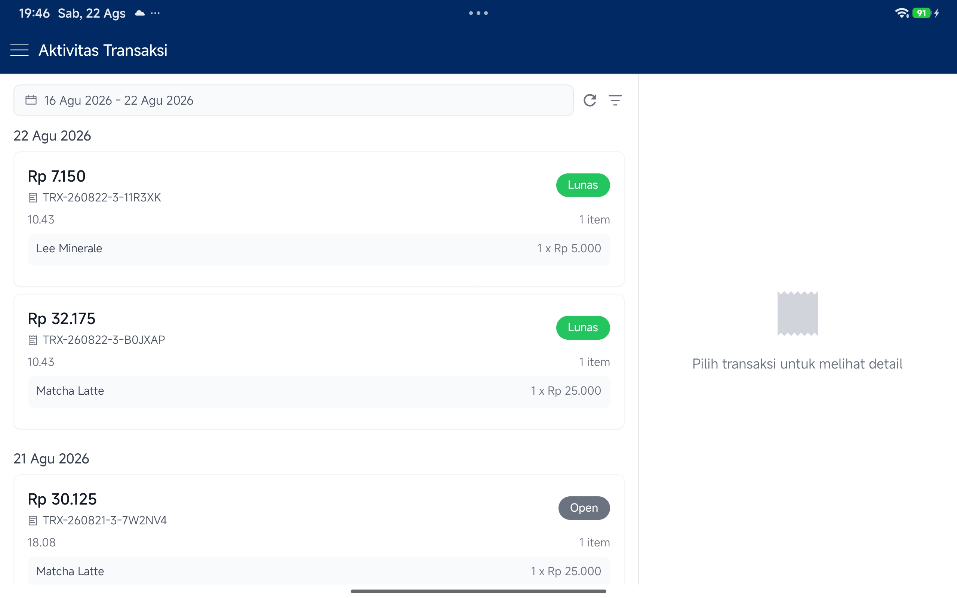Tap receipt icon beside TRX-260821-3-7W2NV4
Viewport: 957px width, 598px height.
(x=33, y=521)
